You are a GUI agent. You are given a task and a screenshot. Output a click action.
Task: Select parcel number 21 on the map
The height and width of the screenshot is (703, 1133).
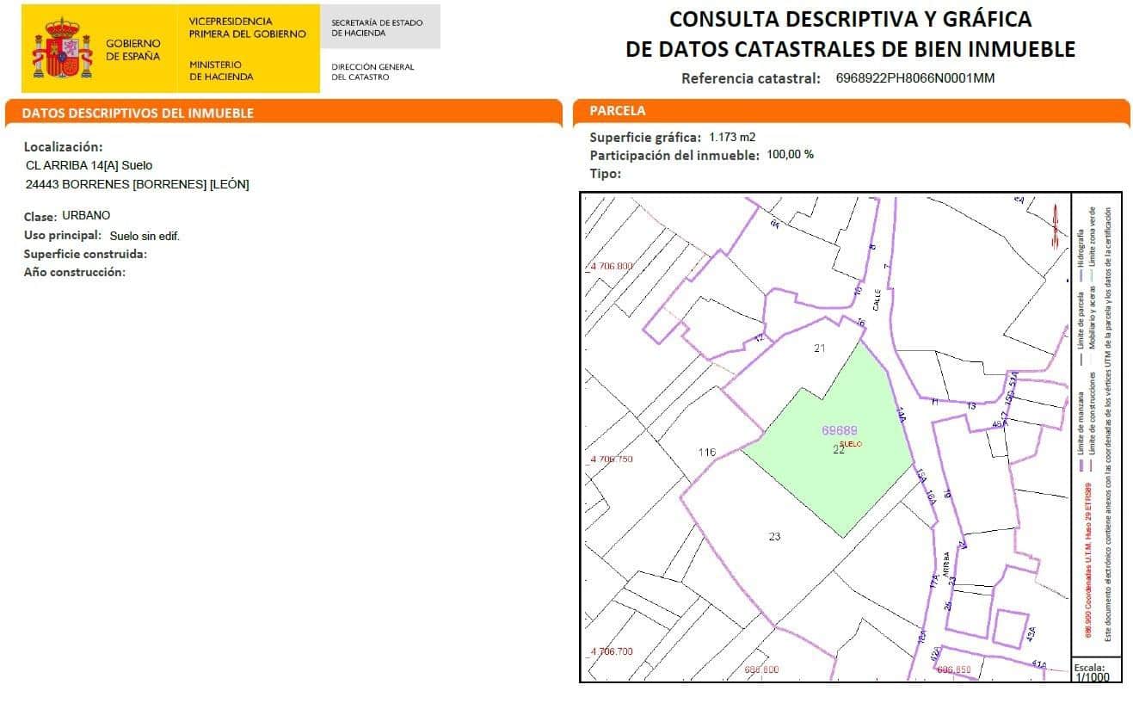[x=818, y=348]
